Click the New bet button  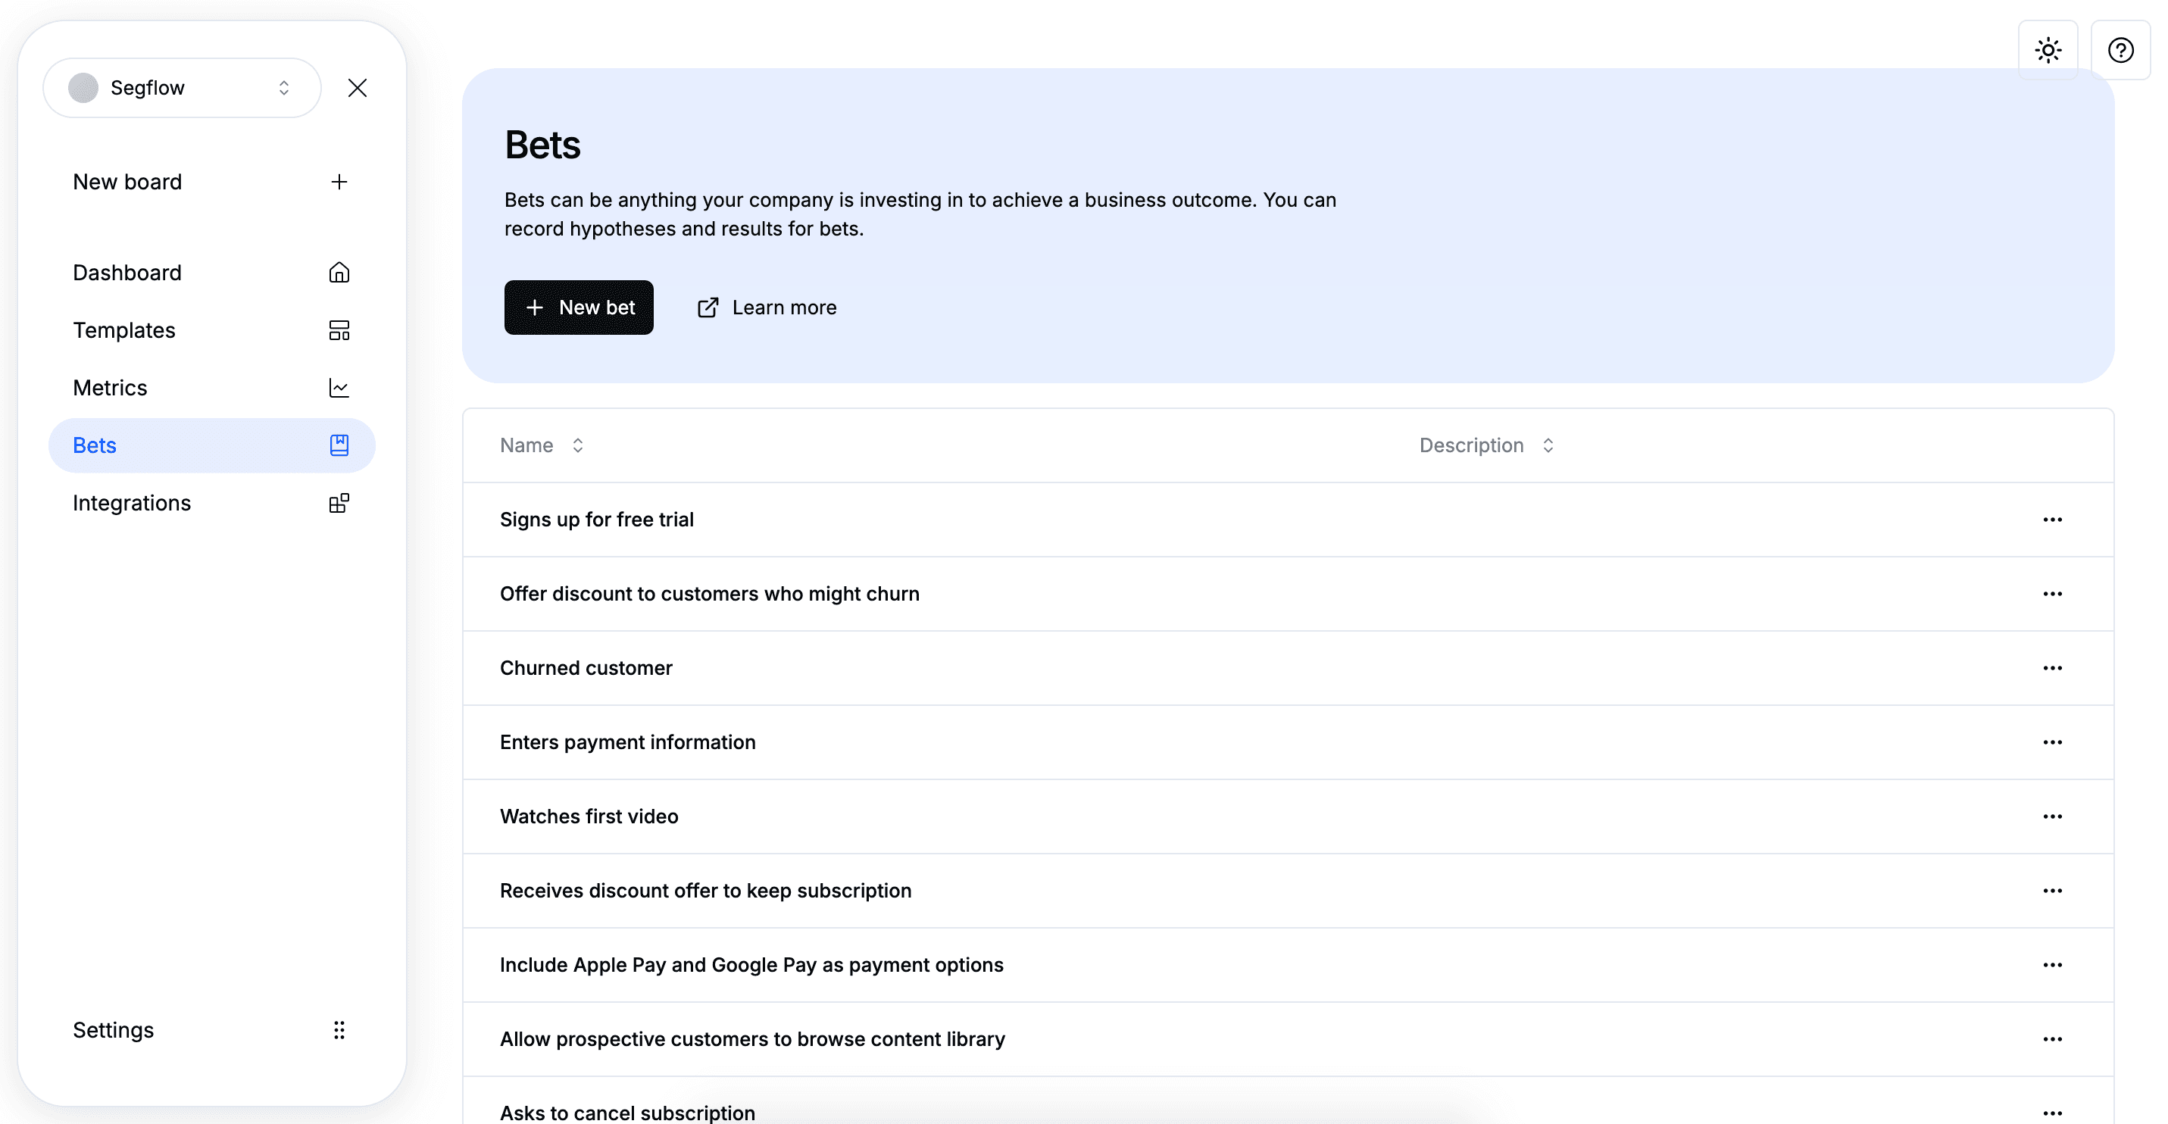pos(579,307)
